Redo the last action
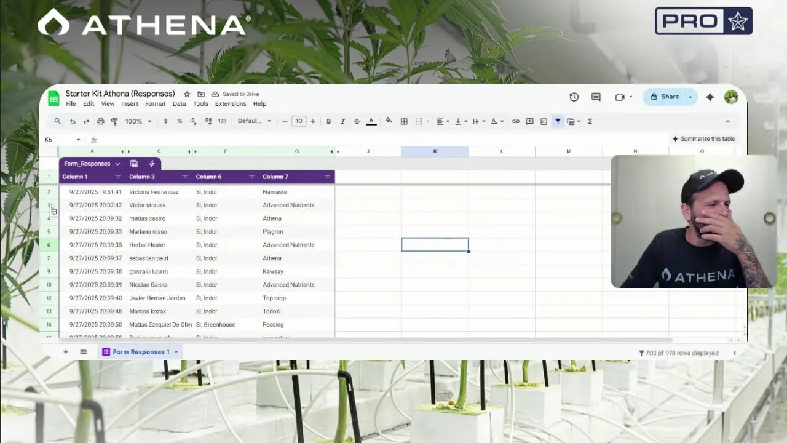The image size is (787, 443). [x=86, y=121]
